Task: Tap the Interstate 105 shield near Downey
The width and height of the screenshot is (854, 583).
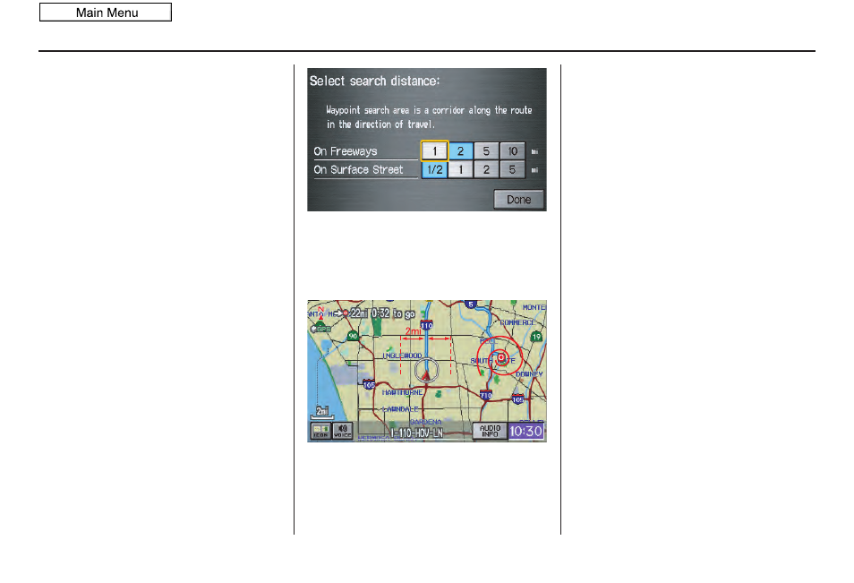Action: pyautogui.click(x=518, y=399)
